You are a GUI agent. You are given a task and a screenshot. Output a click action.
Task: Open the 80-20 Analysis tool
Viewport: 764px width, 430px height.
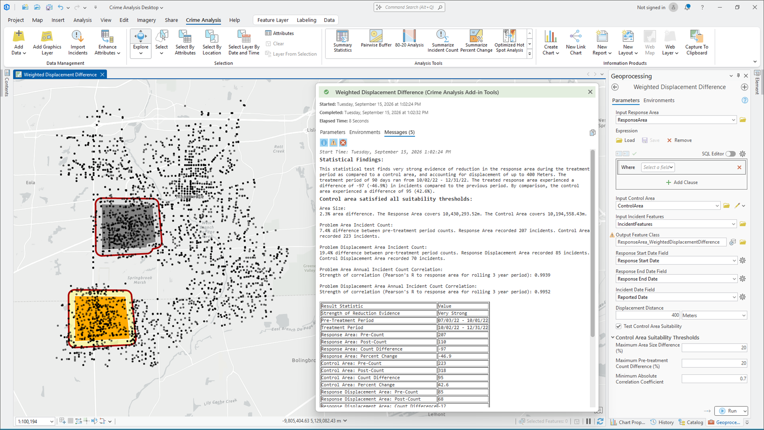[409, 39]
